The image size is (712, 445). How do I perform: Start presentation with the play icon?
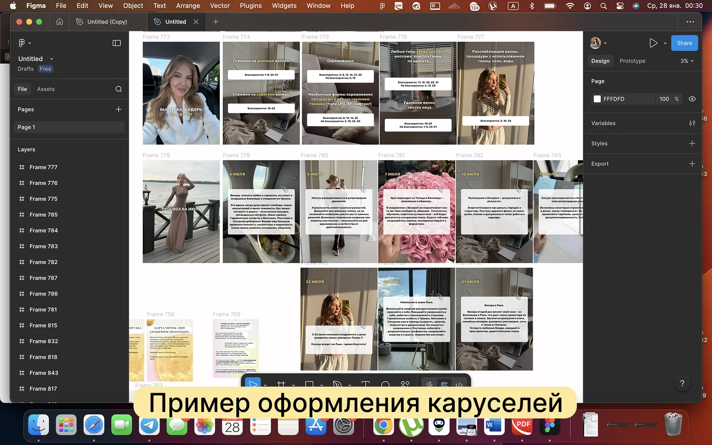[x=653, y=43]
